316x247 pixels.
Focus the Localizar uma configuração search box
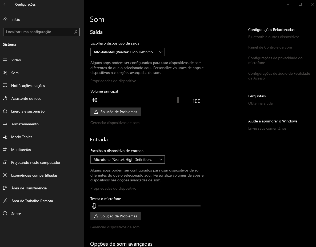pyautogui.click(x=41, y=32)
